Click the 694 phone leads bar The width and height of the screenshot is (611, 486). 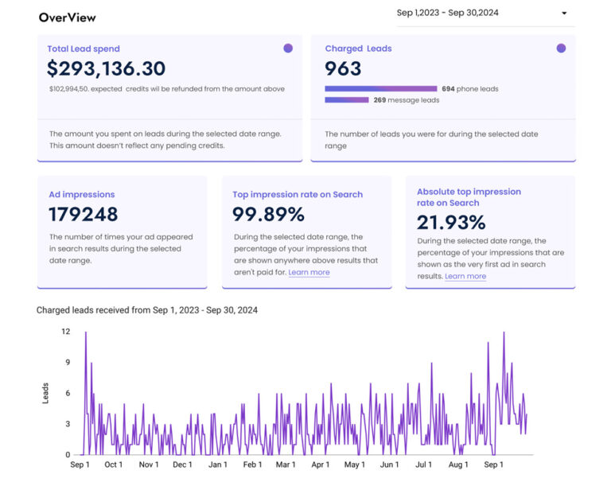381,89
